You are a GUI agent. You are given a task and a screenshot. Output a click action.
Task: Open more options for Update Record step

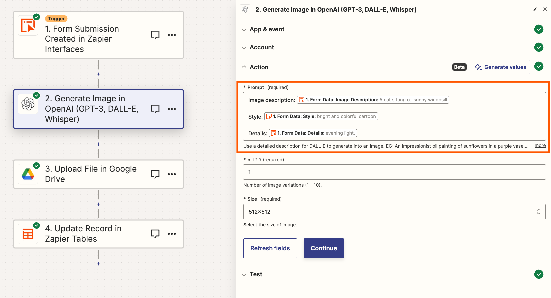[172, 234]
